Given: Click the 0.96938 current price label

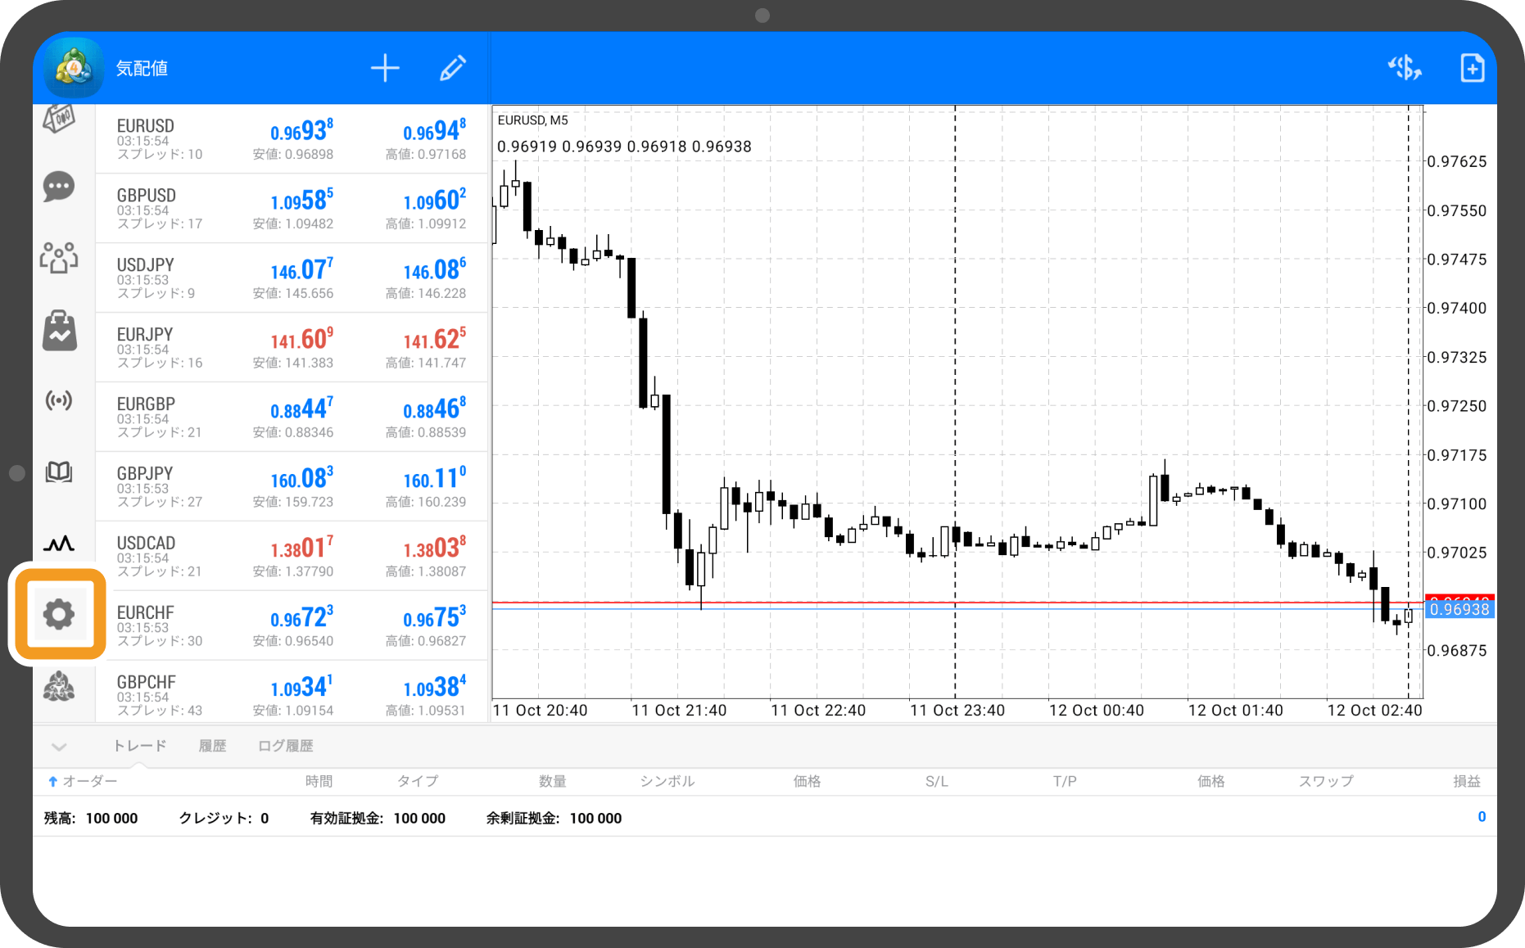Looking at the screenshot, I should (x=1459, y=609).
